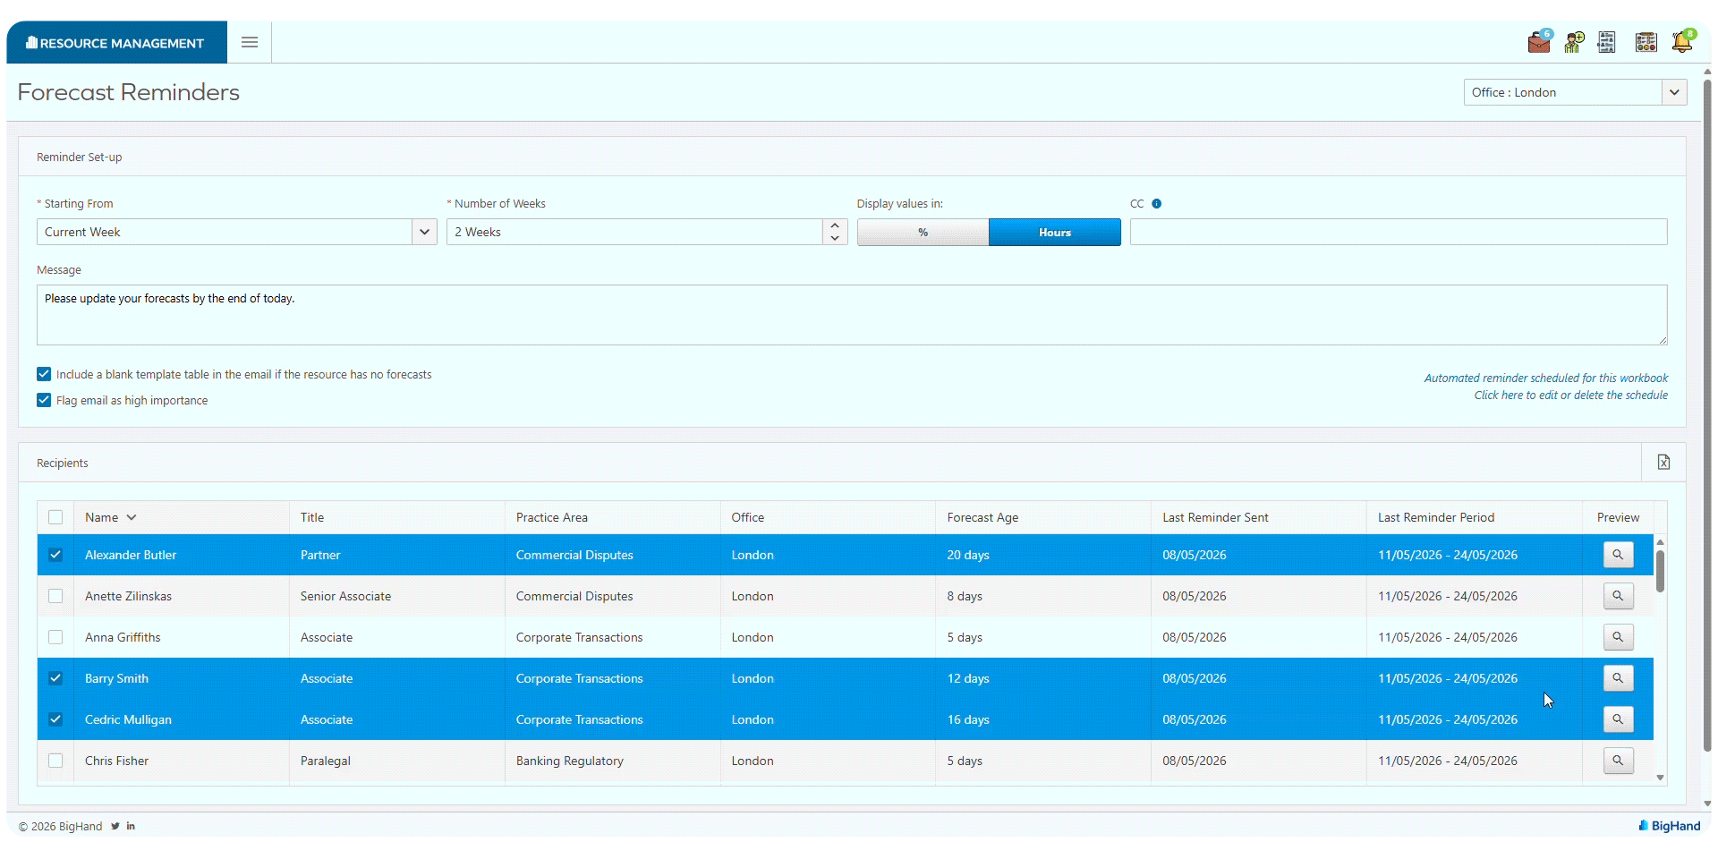
Task: Export recipients to Excel
Action: pyautogui.click(x=1663, y=463)
